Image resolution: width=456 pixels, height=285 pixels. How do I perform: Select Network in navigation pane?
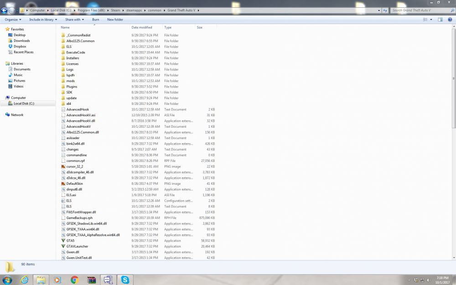pyautogui.click(x=17, y=115)
